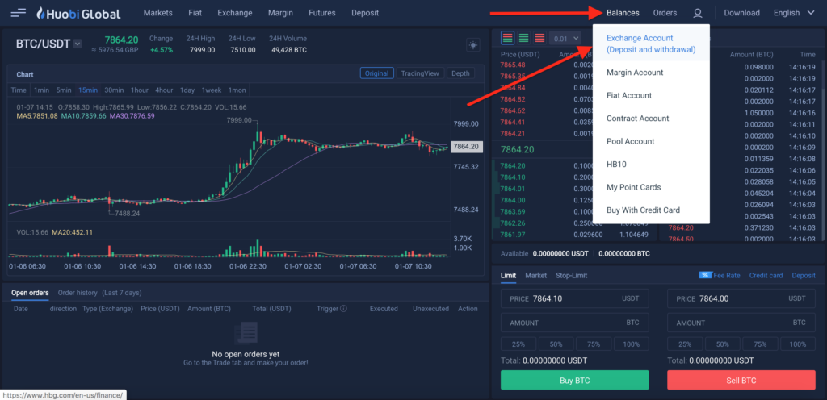This screenshot has height=400, width=827.
Task: Switch to the Market order tab
Action: [536, 275]
